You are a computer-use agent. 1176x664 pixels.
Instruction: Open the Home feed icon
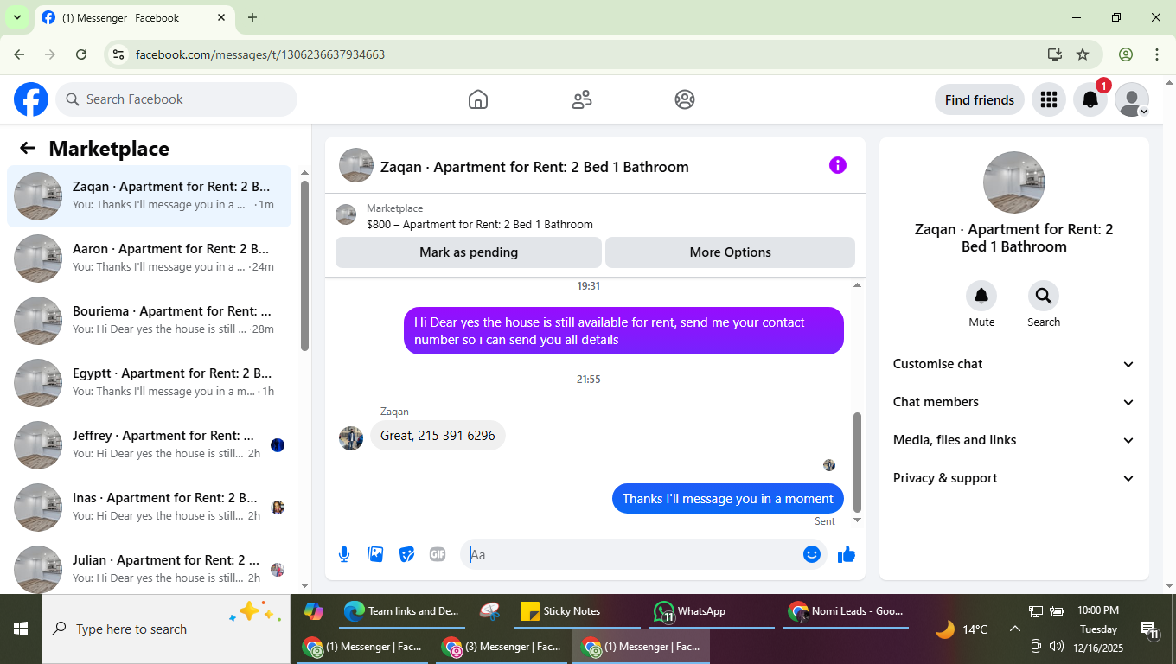(478, 99)
